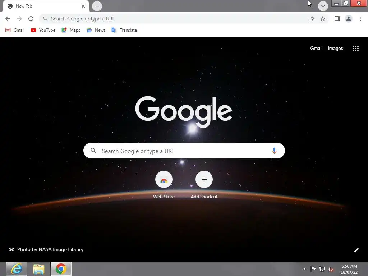368x276 pixels.
Task: Click the forward navigation arrow
Action: pyautogui.click(x=19, y=19)
